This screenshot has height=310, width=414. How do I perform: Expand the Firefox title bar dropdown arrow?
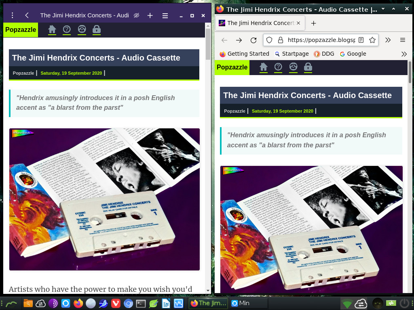click(383, 9)
